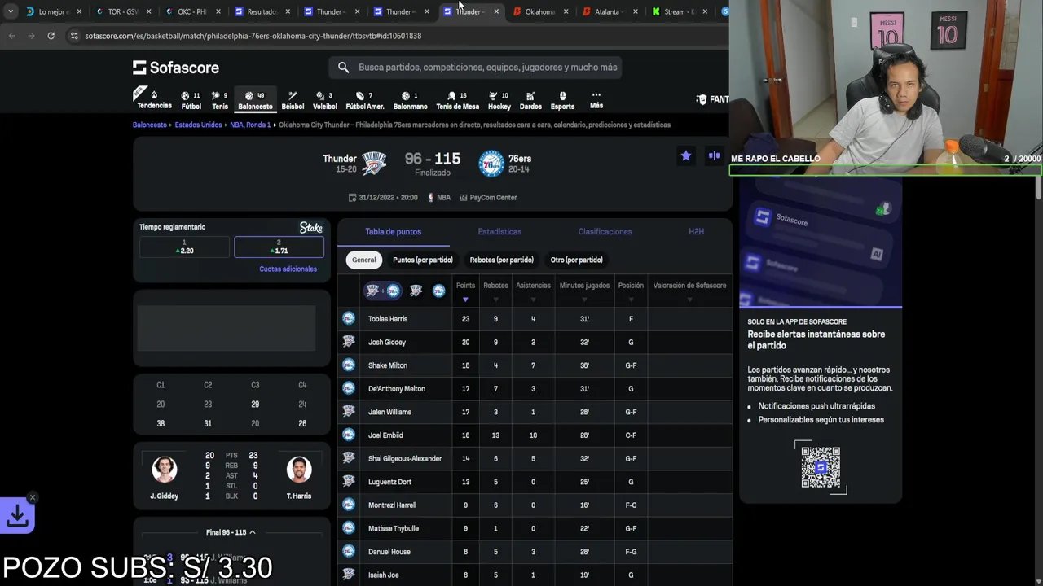Select Rebotes (por partido) filter
The image size is (1043, 586).
[x=501, y=260]
